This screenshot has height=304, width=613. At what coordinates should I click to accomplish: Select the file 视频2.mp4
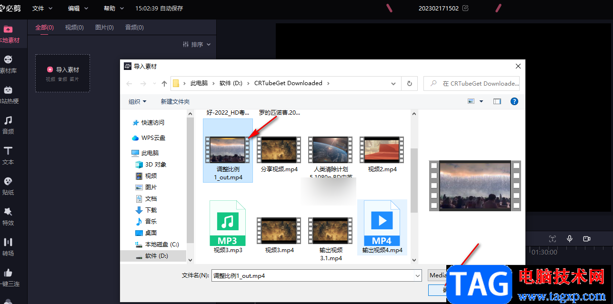pyautogui.click(x=382, y=154)
